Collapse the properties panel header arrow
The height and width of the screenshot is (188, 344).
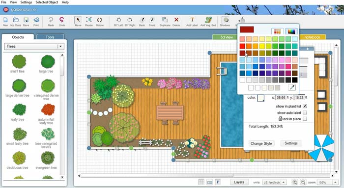307,49
